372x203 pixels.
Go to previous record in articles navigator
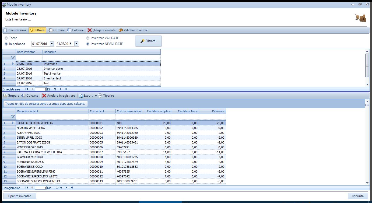tap(32, 188)
